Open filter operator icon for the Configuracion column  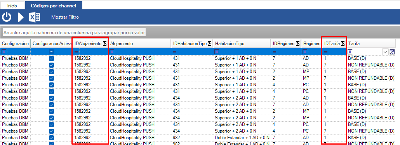(3, 52)
